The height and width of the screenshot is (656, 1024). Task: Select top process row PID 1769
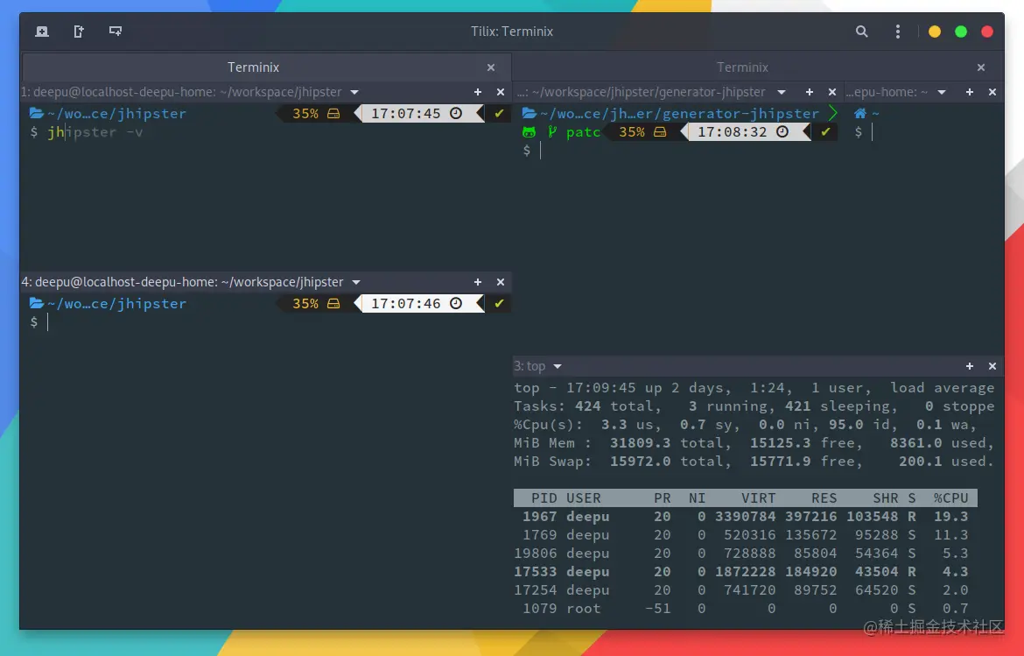tap(745, 534)
